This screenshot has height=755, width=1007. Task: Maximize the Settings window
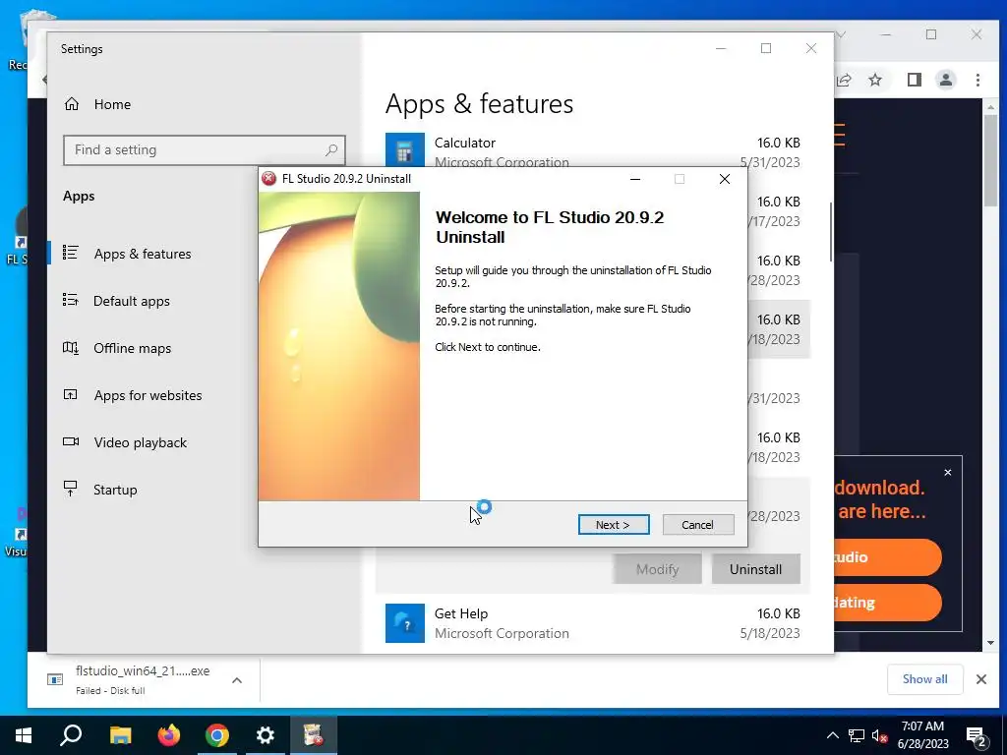765,48
